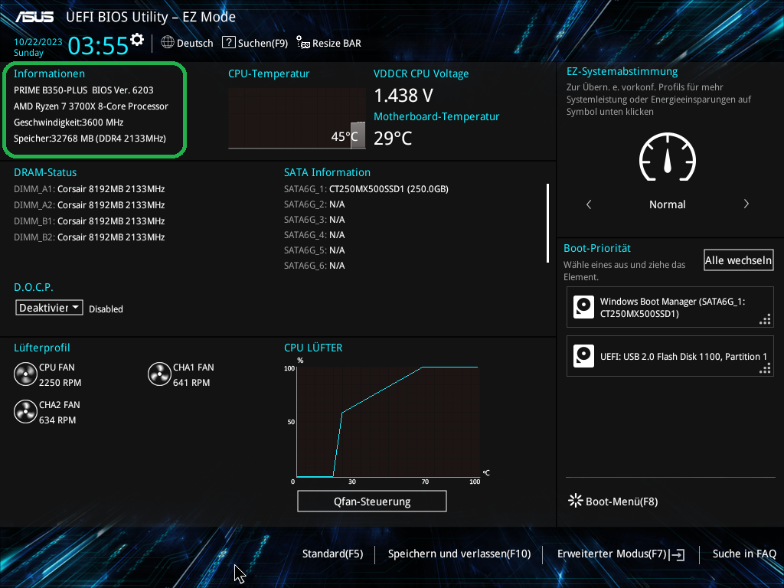
Task: Click the date 10/22/2023
Action: (38, 42)
